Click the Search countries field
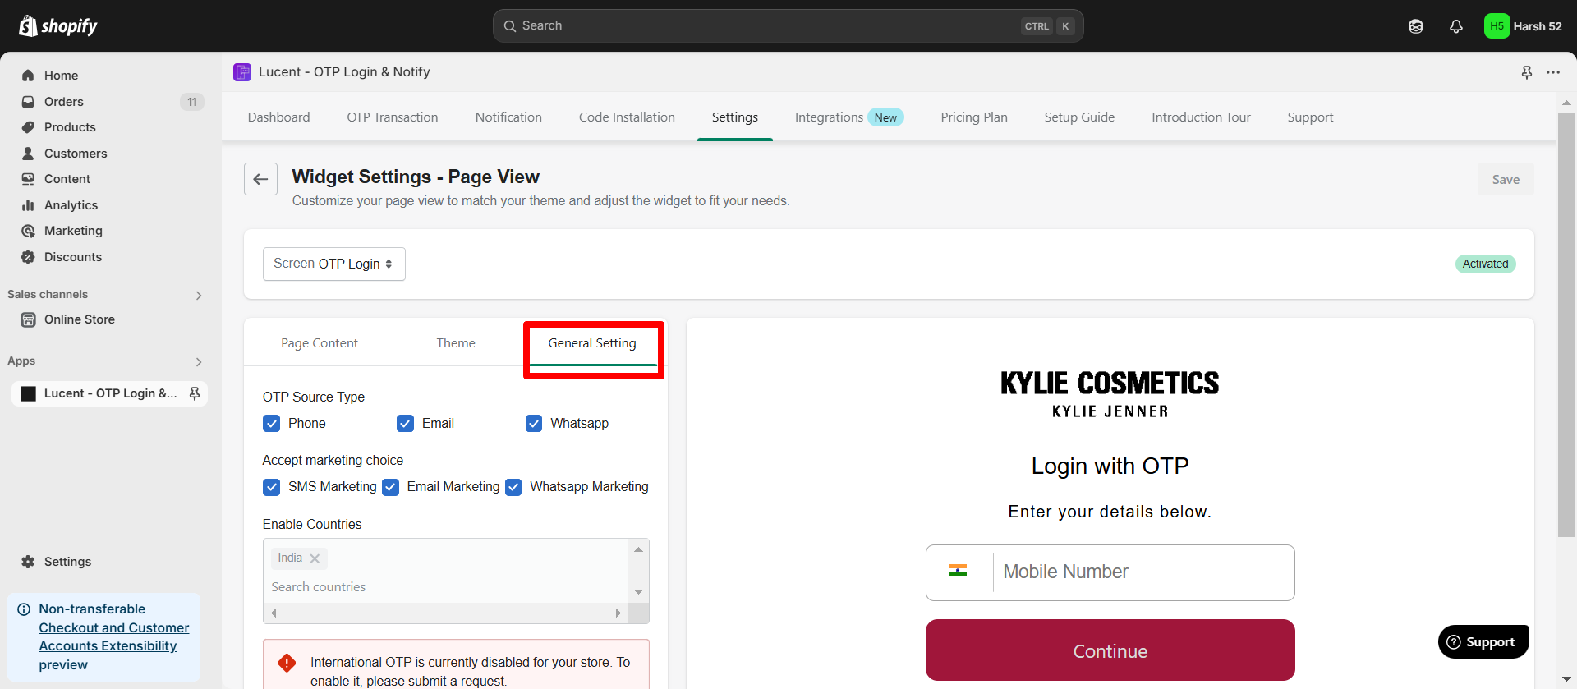 pos(319,587)
